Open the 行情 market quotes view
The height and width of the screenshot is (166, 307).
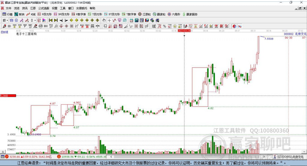pos(7,14)
